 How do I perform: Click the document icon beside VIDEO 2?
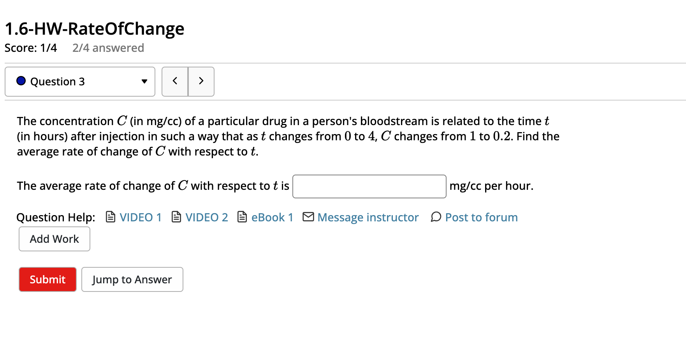coord(176,217)
